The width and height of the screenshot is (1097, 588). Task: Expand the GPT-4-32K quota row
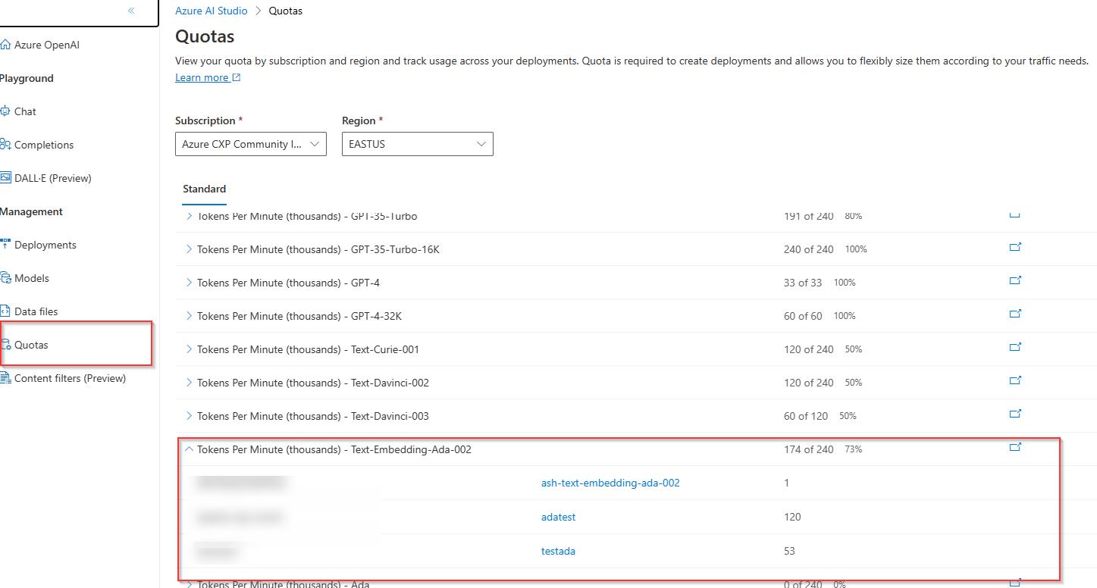[x=190, y=316]
